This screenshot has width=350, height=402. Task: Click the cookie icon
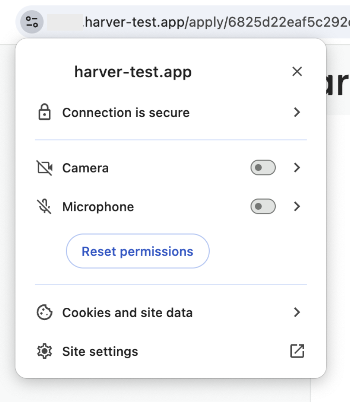(x=44, y=312)
